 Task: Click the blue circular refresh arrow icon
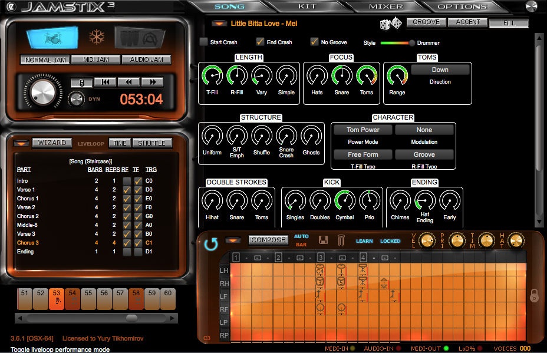pos(211,244)
